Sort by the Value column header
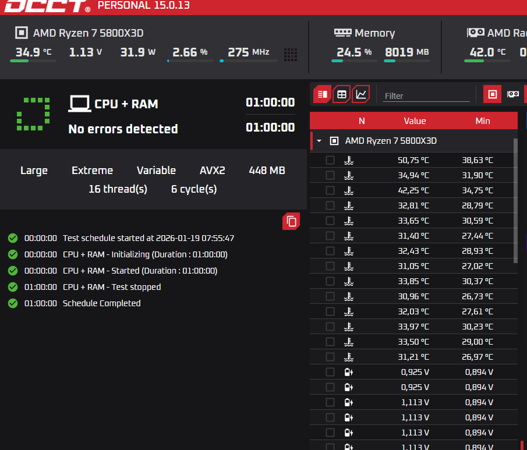The height and width of the screenshot is (450, 527). click(415, 121)
